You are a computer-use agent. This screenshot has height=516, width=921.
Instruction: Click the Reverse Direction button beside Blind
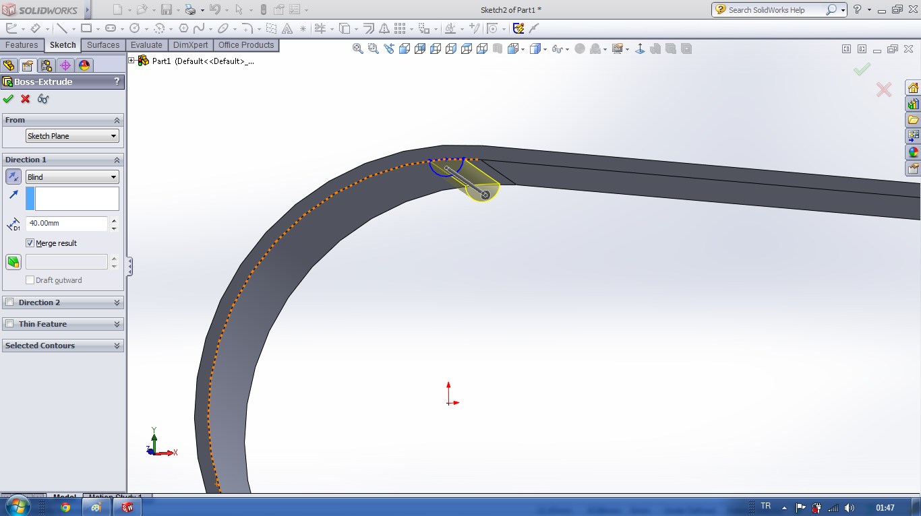pyautogui.click(x=13, y=177)
